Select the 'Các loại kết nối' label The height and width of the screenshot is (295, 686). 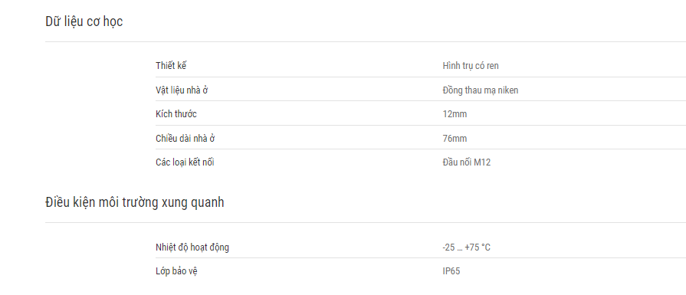coord(185,162)
